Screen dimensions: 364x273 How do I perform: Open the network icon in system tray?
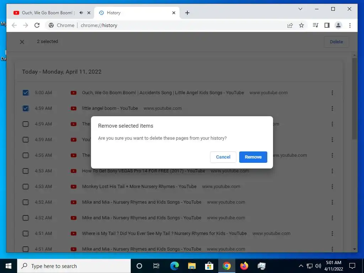pyautogui.click(x=310, y=266)
